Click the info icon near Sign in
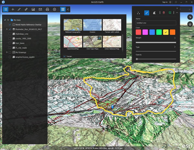Viewport: 194px width, 150px height. 170,2
